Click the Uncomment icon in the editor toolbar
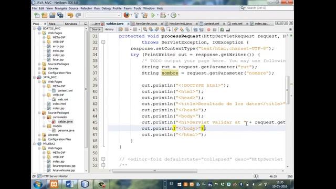Screen dimensions: 336x189 (x=228, y=29)
